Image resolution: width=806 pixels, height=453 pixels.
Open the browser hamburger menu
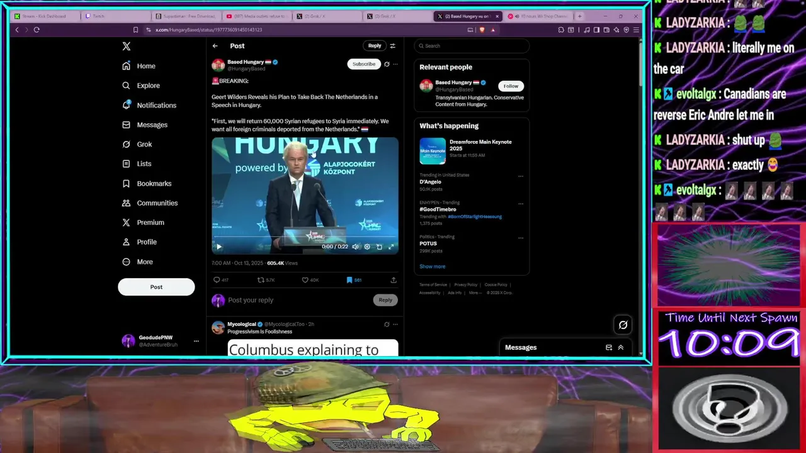click(637, 30)
